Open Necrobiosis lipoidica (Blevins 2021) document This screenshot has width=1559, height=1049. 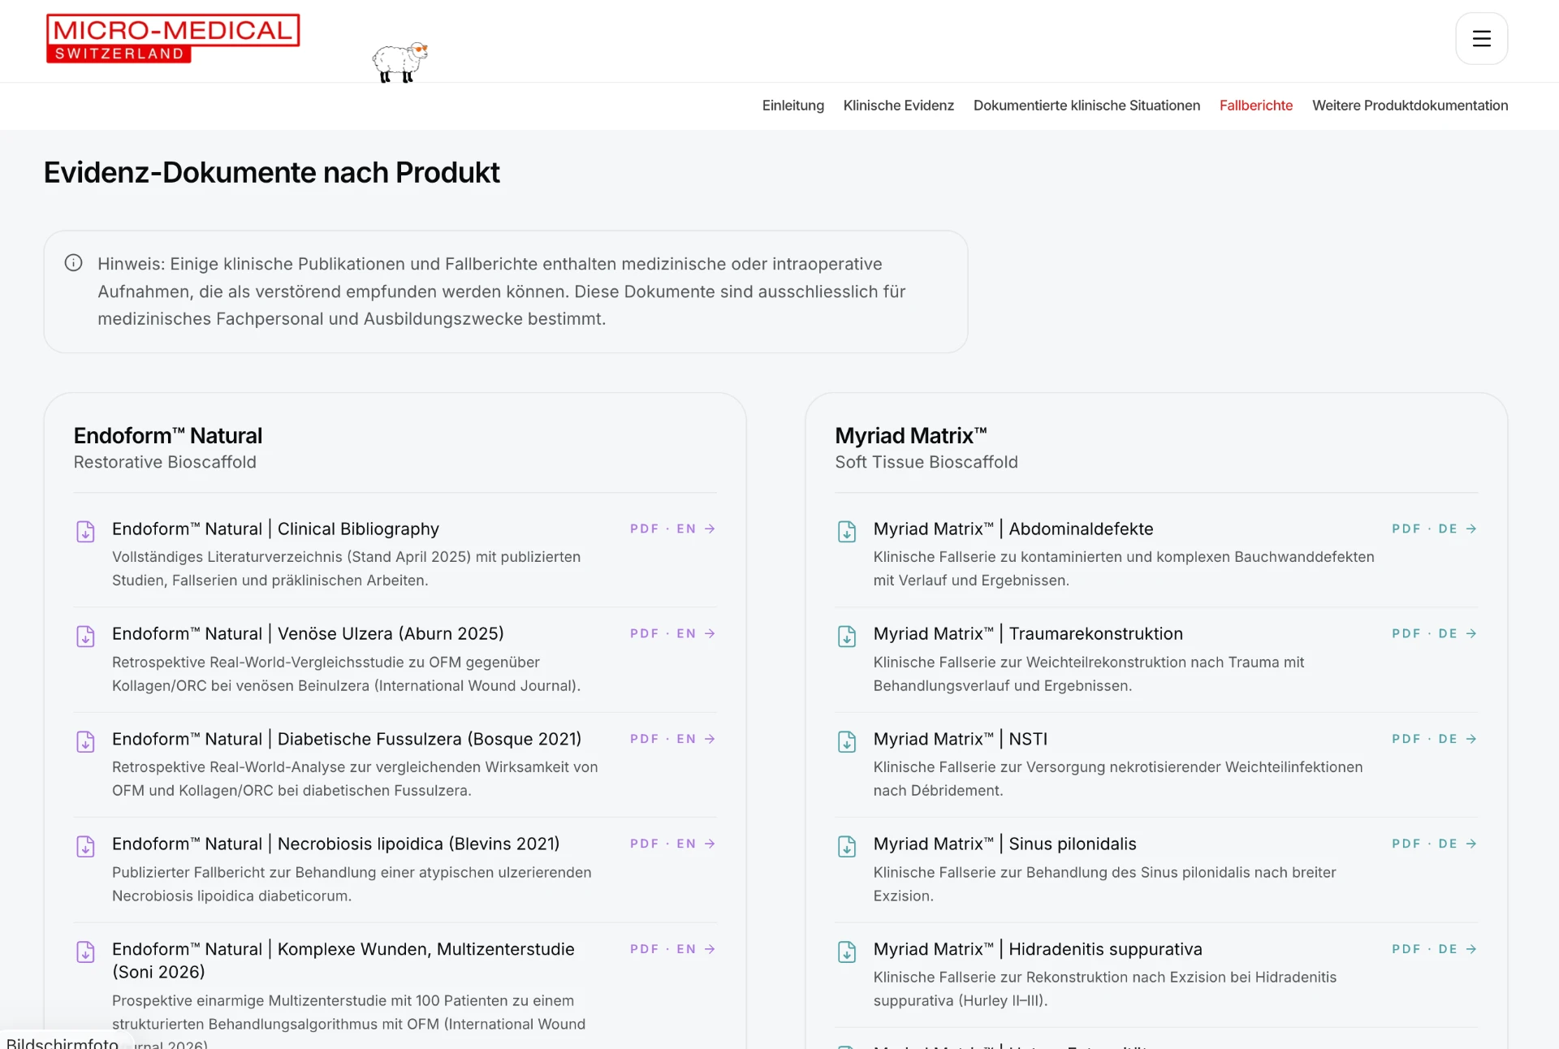[335, 844]
